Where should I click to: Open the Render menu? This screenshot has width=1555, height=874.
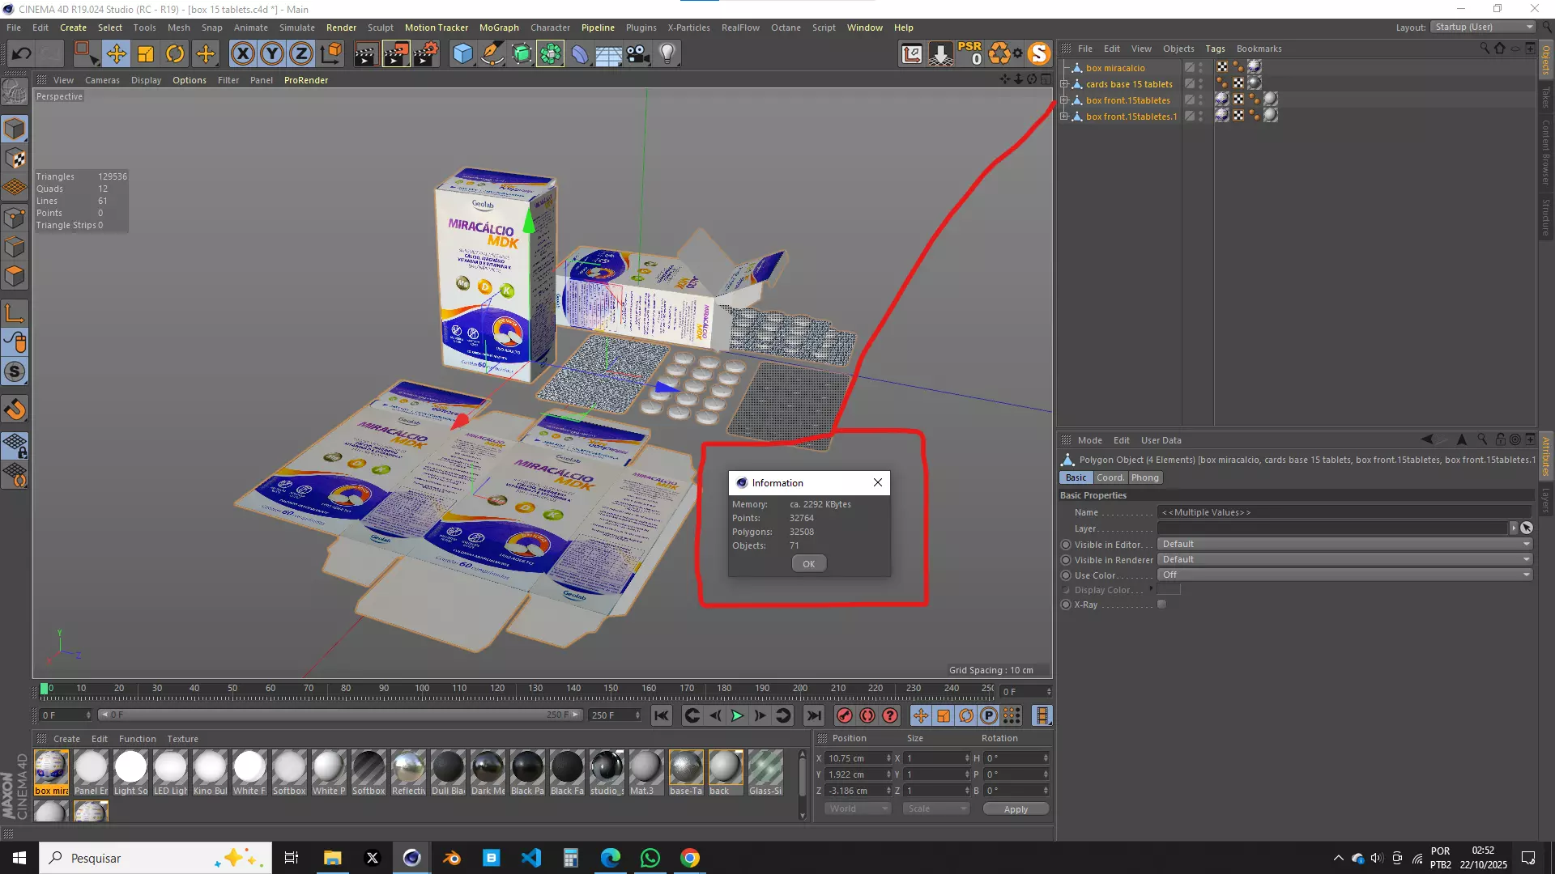(x=341, y=28)
